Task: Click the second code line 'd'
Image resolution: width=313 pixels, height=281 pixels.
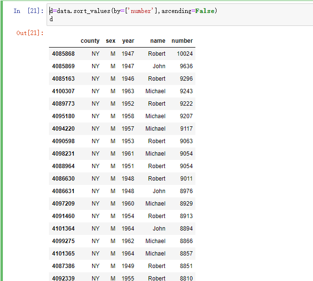Action: 51,19
